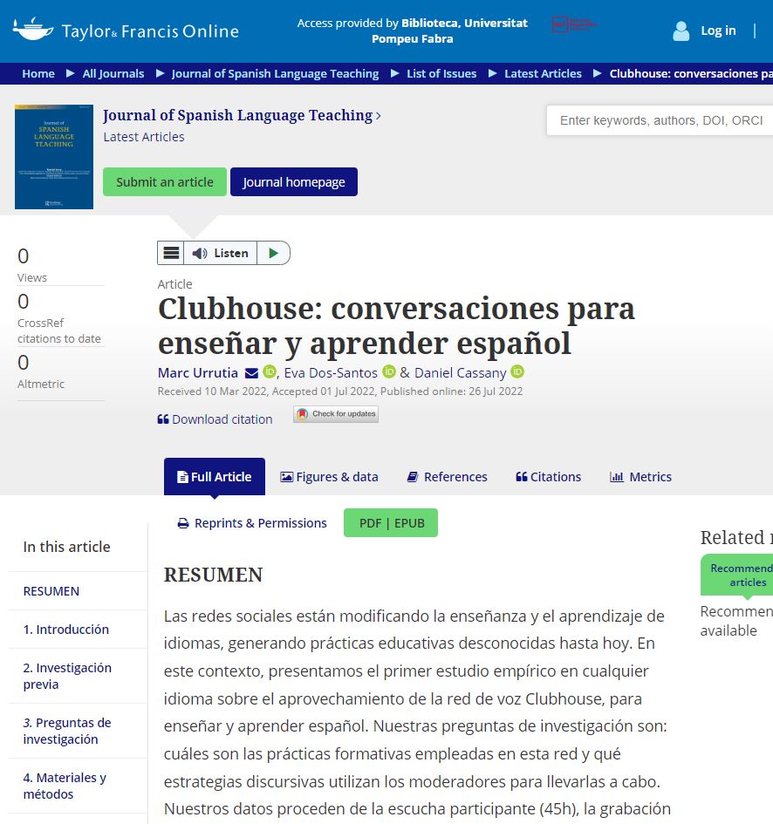Click the speaker icon on Listen button
The width and height of the screenshot is (773, 824).
point(199,253)
